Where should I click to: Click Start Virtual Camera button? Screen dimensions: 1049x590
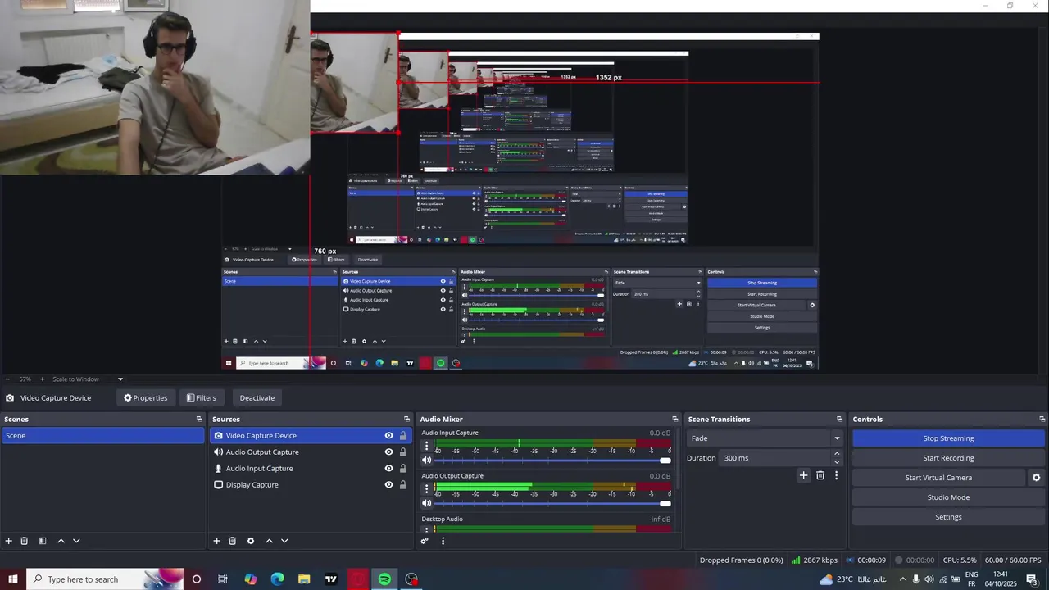coord(938,478)
